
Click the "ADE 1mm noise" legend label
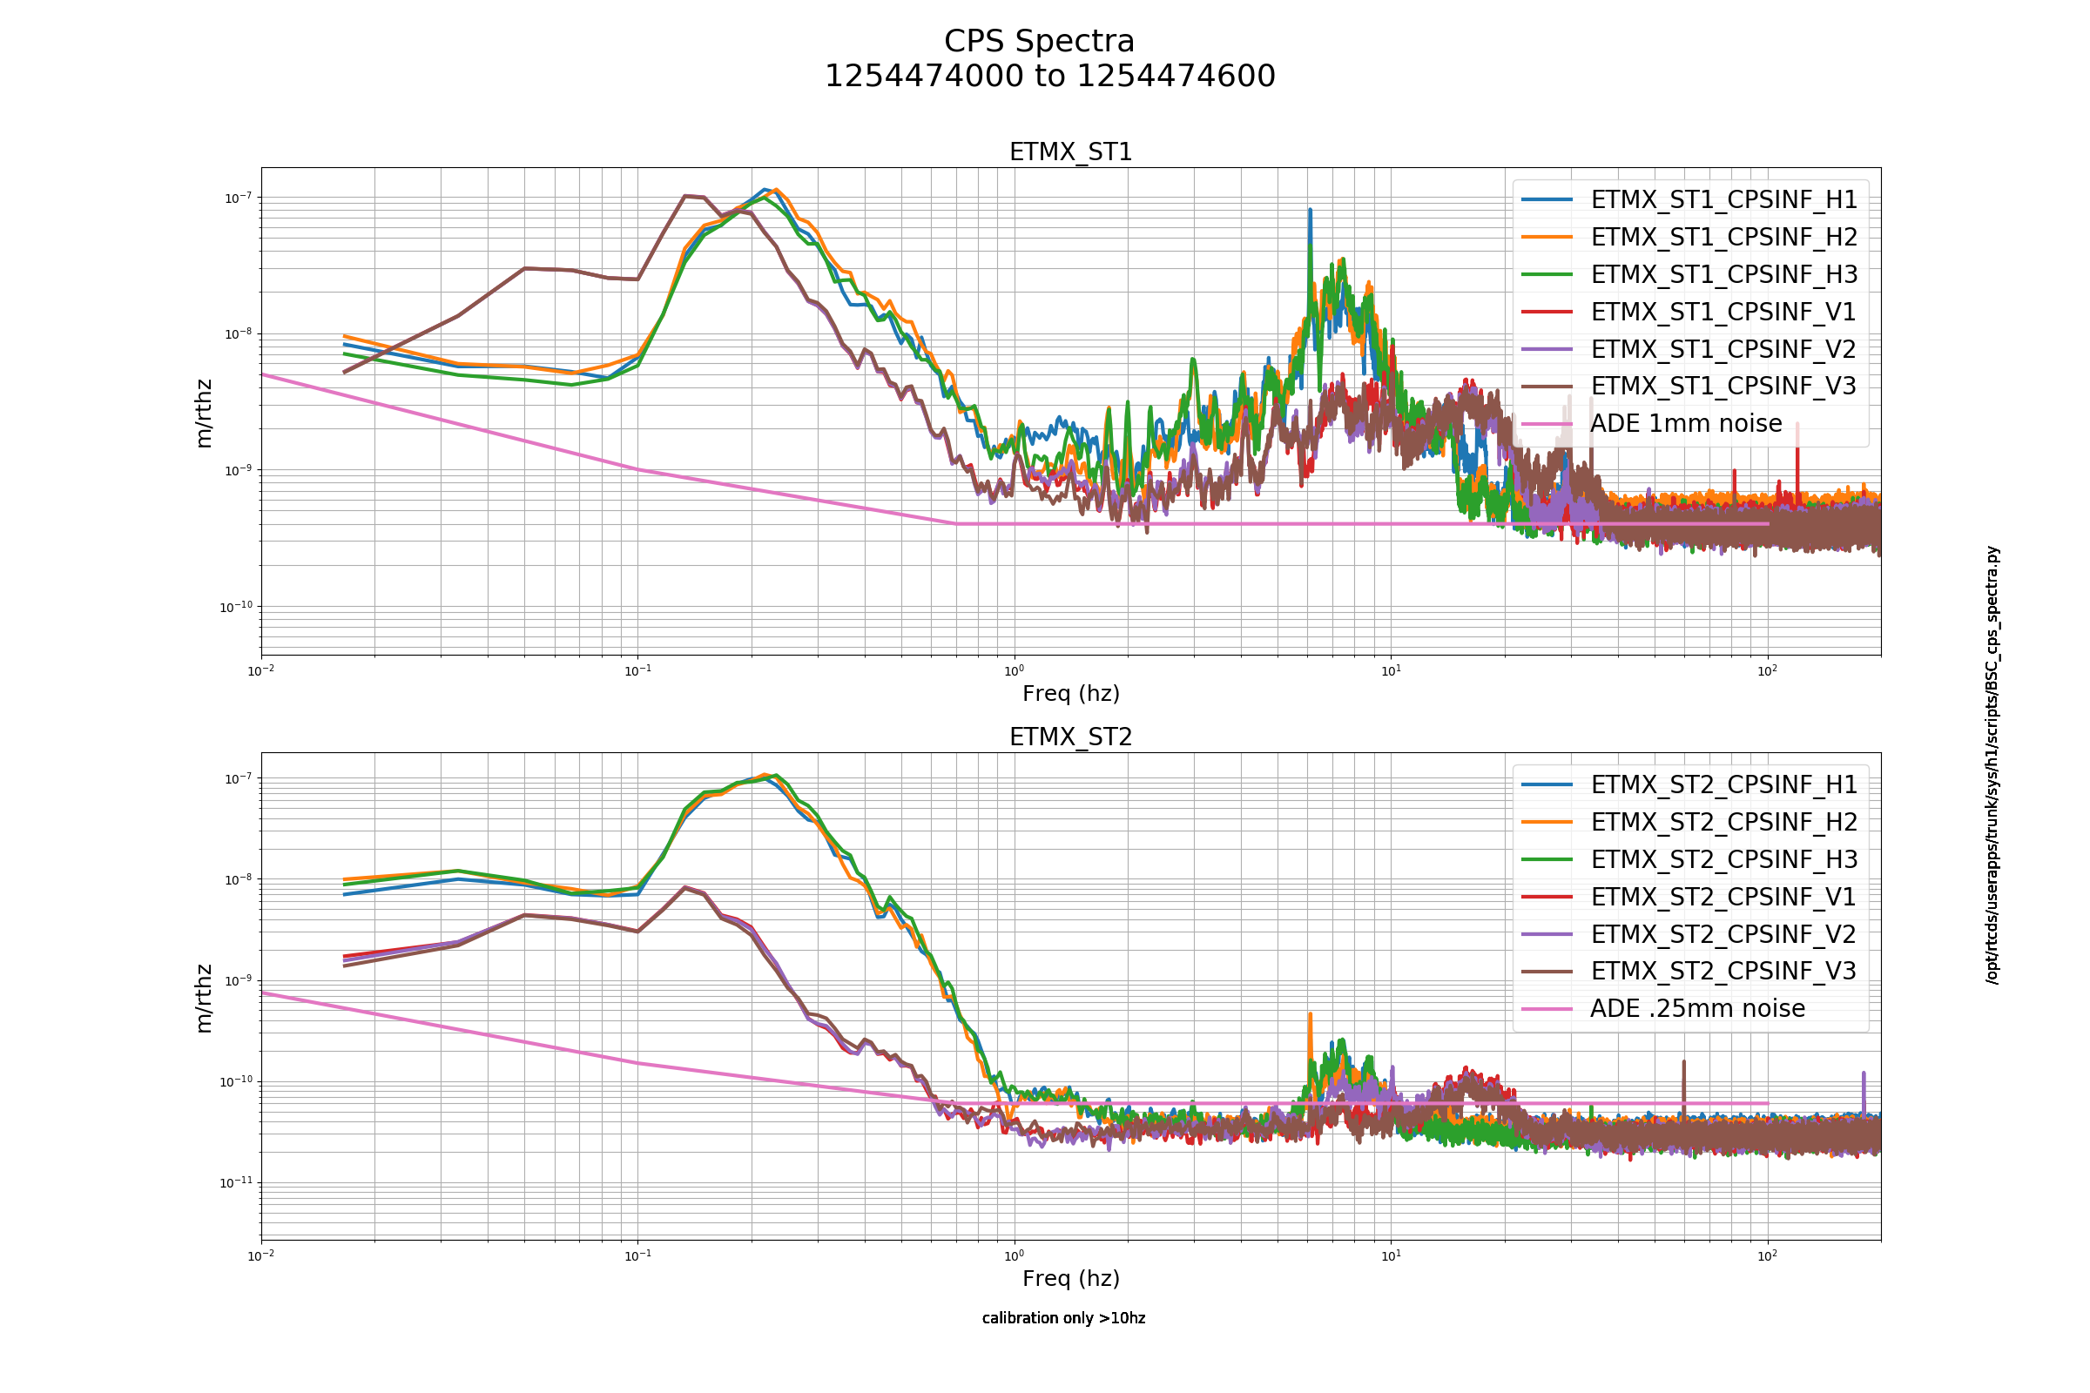1686,423
